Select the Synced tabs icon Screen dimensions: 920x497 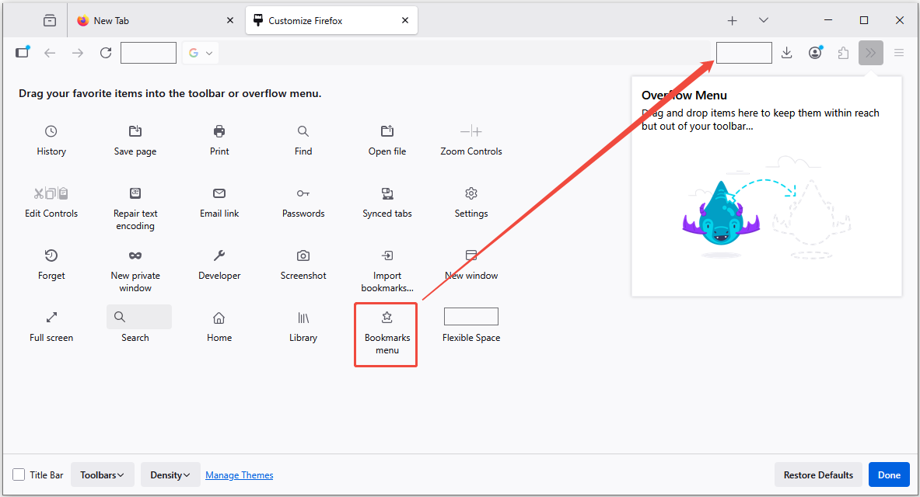[387, 193]
